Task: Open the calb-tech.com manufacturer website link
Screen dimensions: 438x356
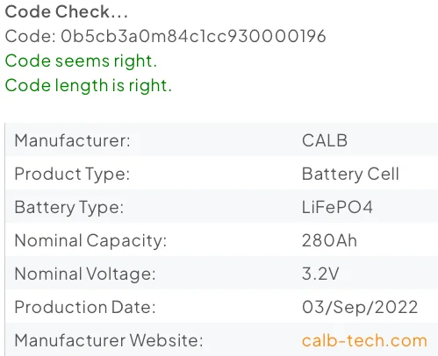Action: coord(364,341)
